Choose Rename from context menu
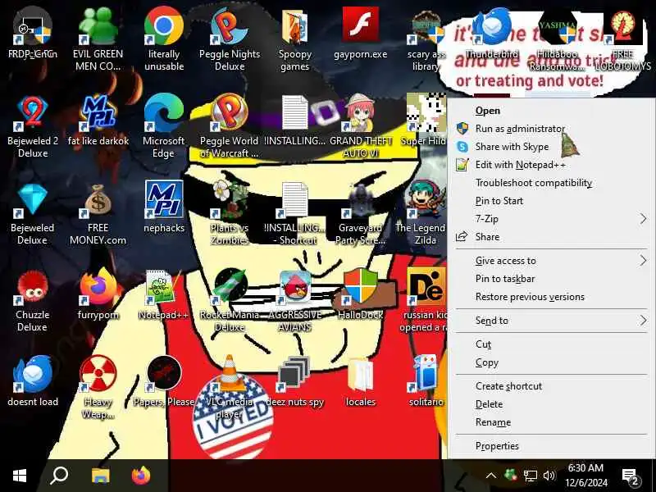 (x=551, y=421)
